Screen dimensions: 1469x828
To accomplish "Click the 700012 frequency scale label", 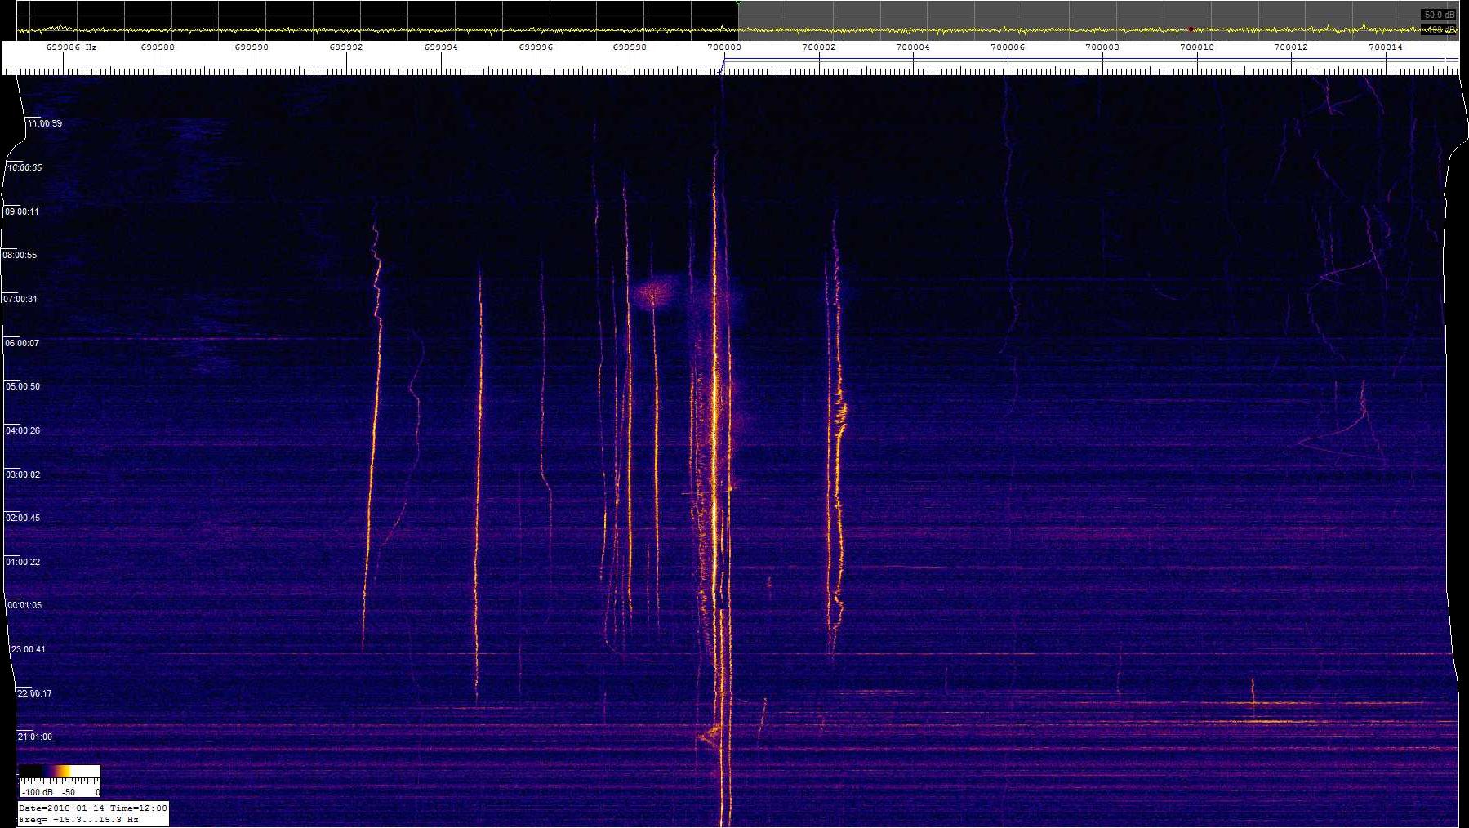I will (x=1291, y=47).
